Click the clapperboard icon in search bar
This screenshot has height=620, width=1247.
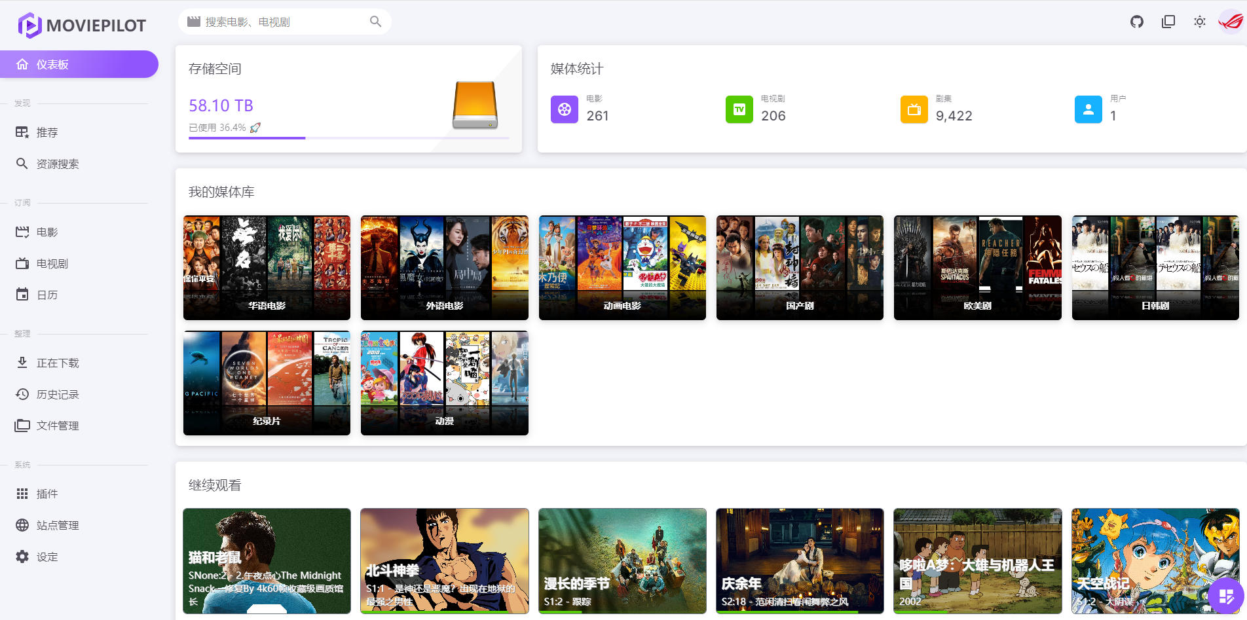(x=194, y=22)
